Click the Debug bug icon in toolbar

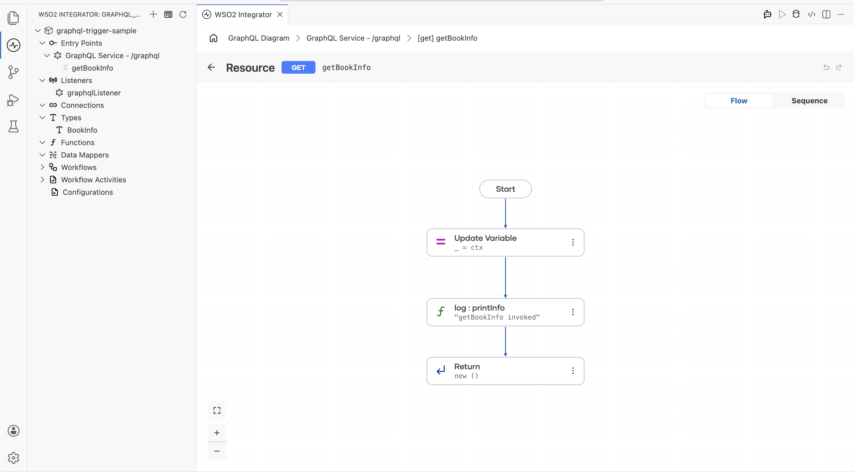point(796,14)
